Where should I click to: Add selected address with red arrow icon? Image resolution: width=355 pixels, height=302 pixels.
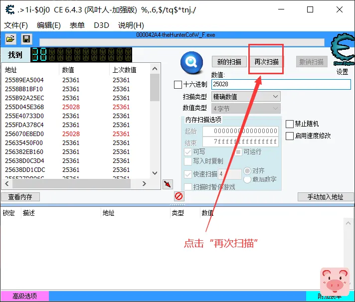pos(168,184)
